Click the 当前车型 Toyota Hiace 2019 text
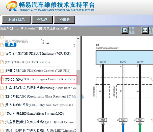 (35, 28)
